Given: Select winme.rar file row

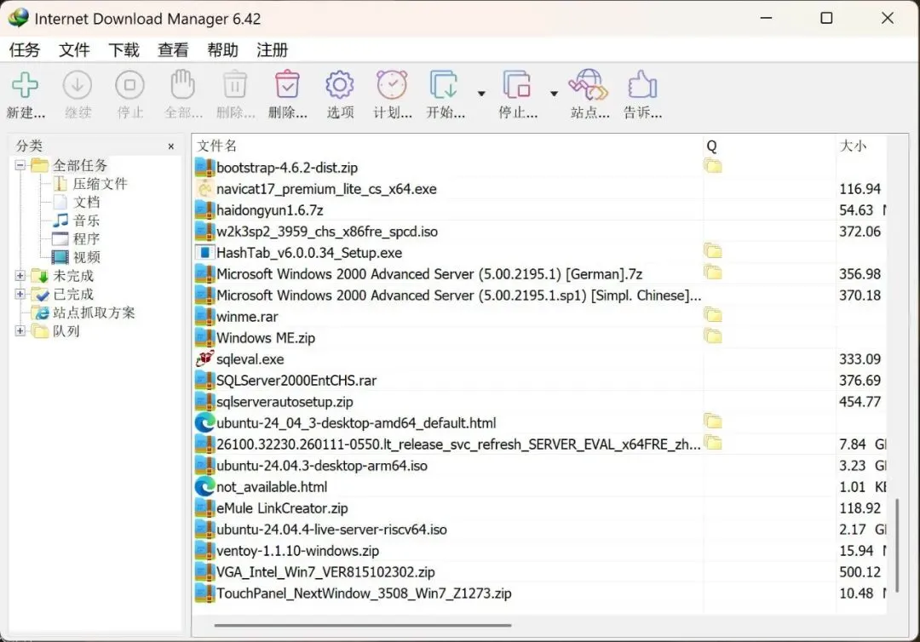Looking at the screenshot, I should coord(540,317).
